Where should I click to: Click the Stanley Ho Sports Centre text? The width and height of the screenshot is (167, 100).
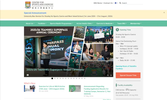click(x=126, y=35)
